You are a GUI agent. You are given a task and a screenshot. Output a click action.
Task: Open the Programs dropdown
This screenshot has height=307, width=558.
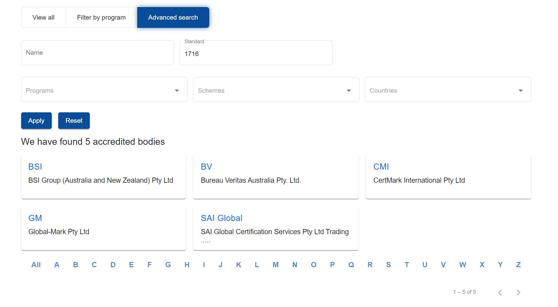(104, 90)
